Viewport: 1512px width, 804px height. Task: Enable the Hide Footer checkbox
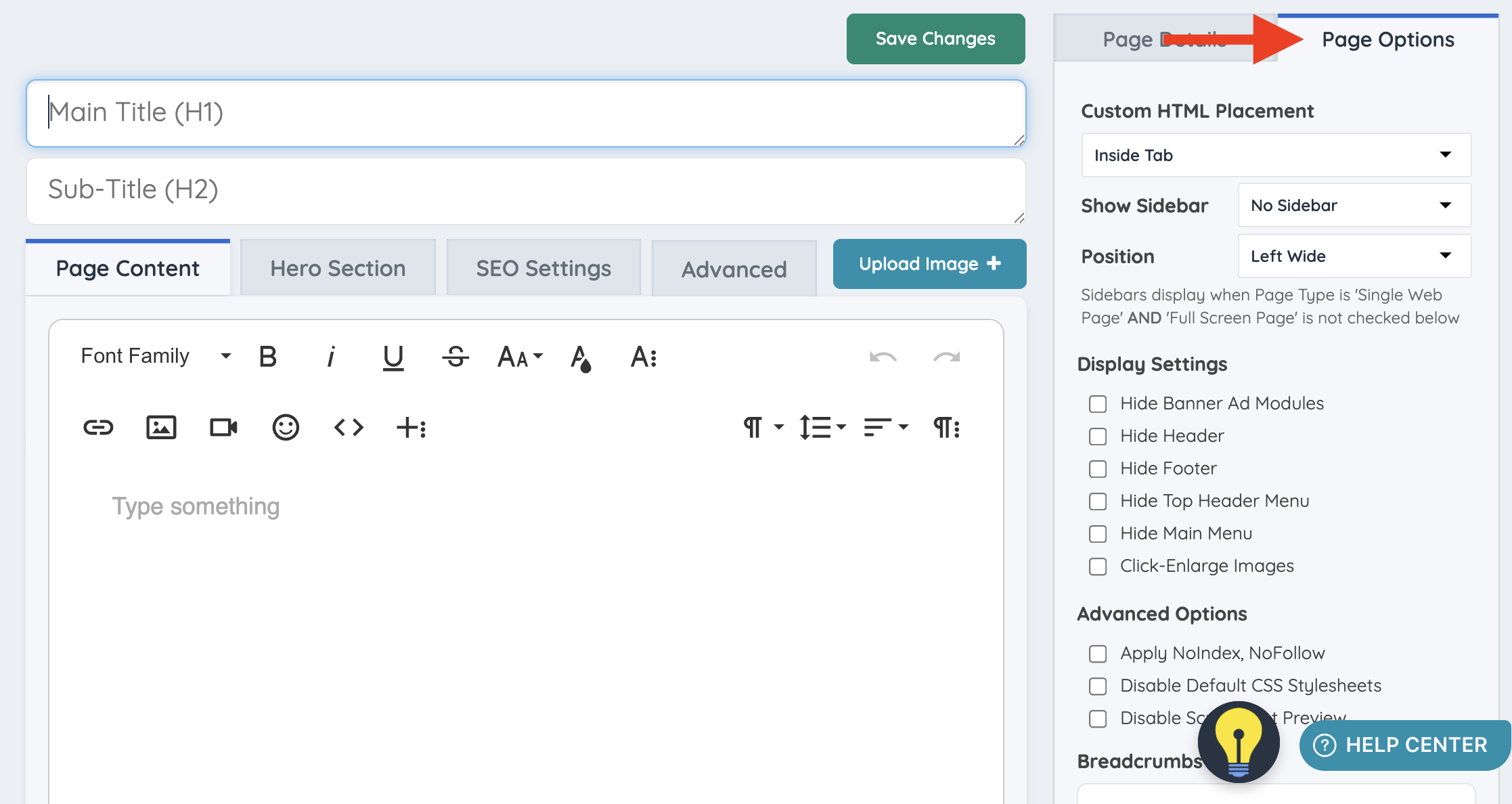pyautogui.click(x=1098, y=469)
